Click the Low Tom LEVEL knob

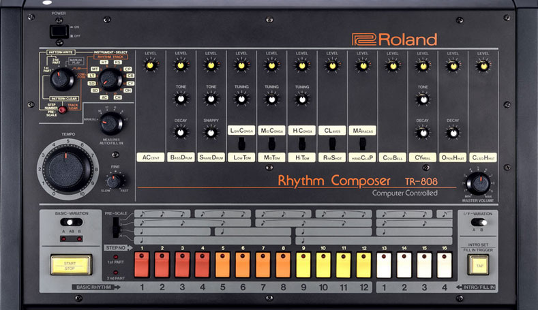pos(241,65)
